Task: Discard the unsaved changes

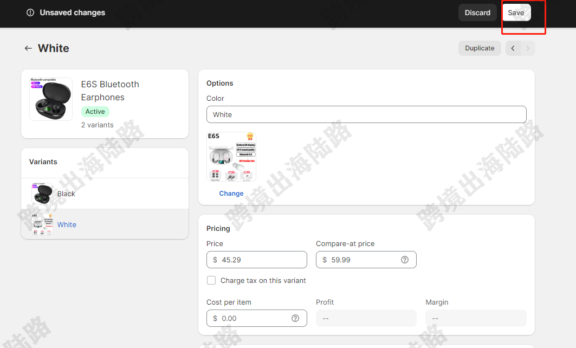Action: 477,12
